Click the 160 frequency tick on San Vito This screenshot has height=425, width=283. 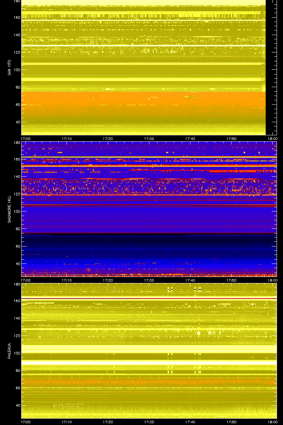[x=17, y=17]
